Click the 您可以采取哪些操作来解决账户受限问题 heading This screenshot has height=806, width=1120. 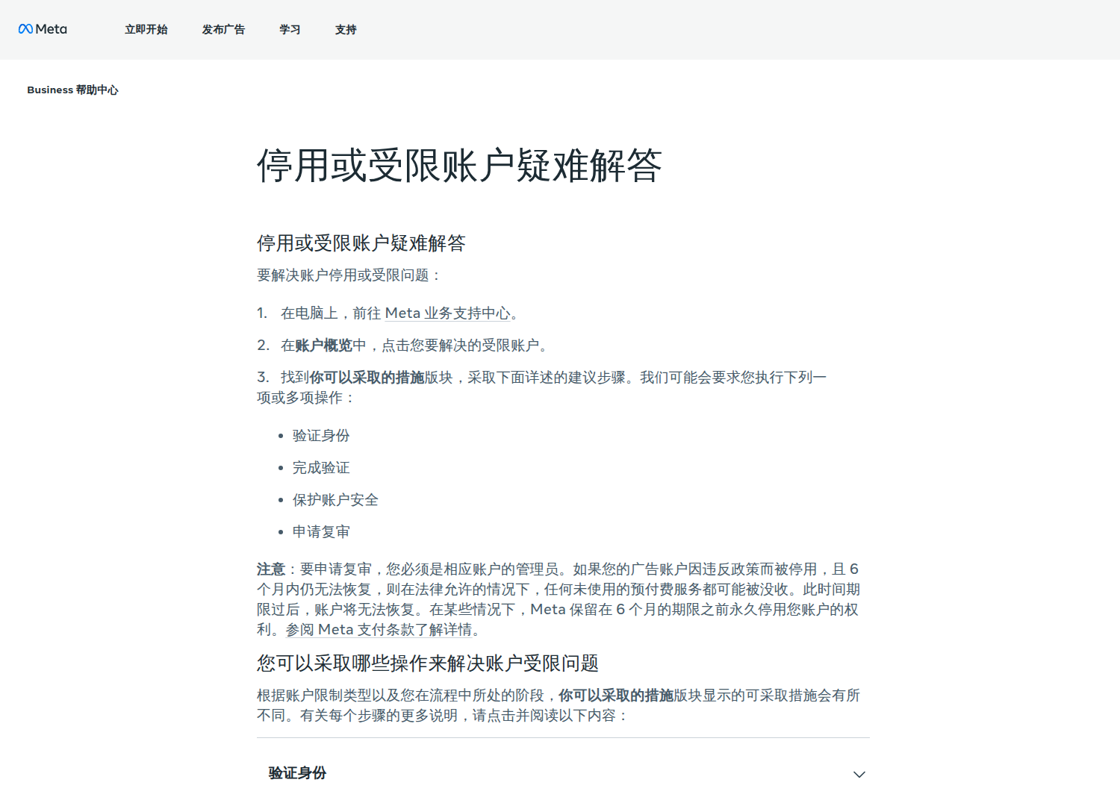click(x=428, y=663)
